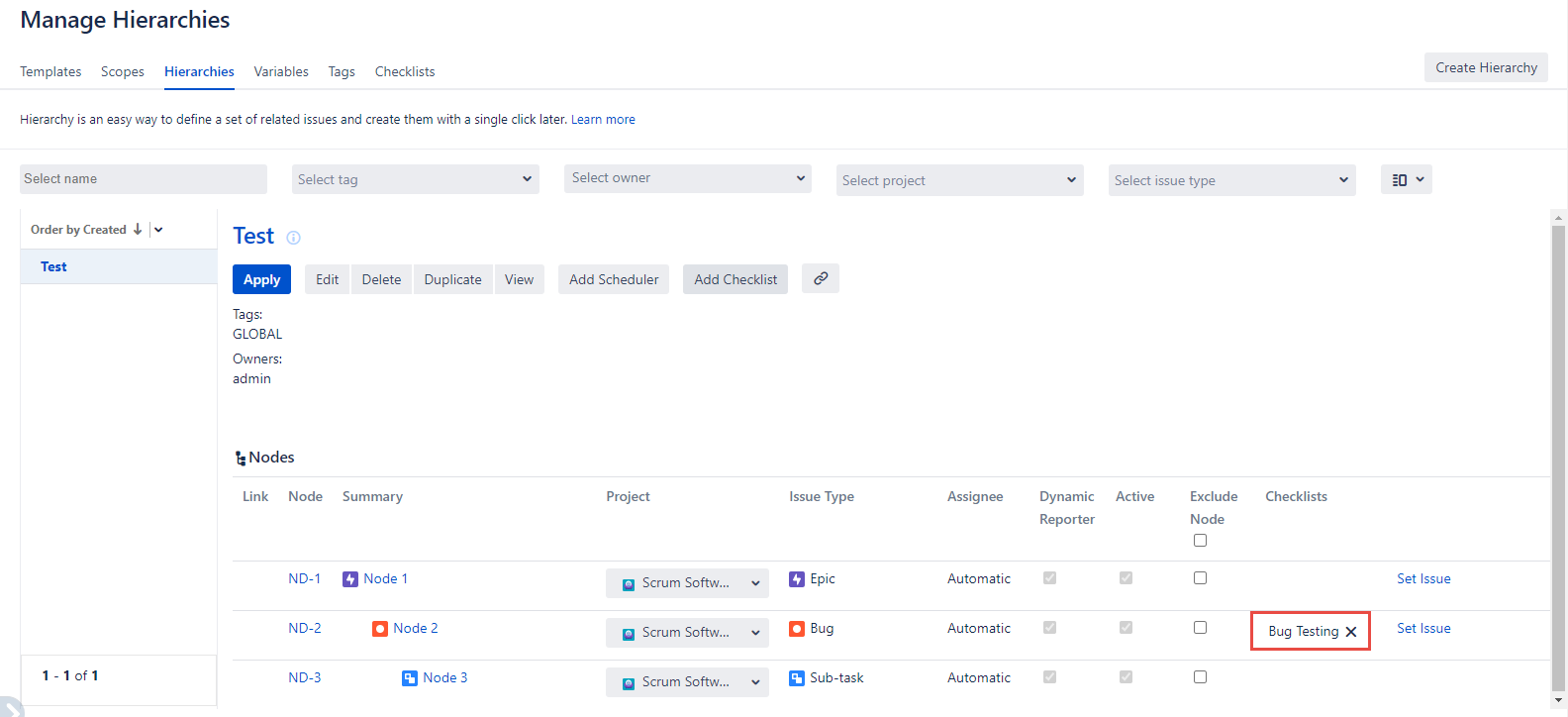Click the Epic issue type icon

(x=797, y=579)
